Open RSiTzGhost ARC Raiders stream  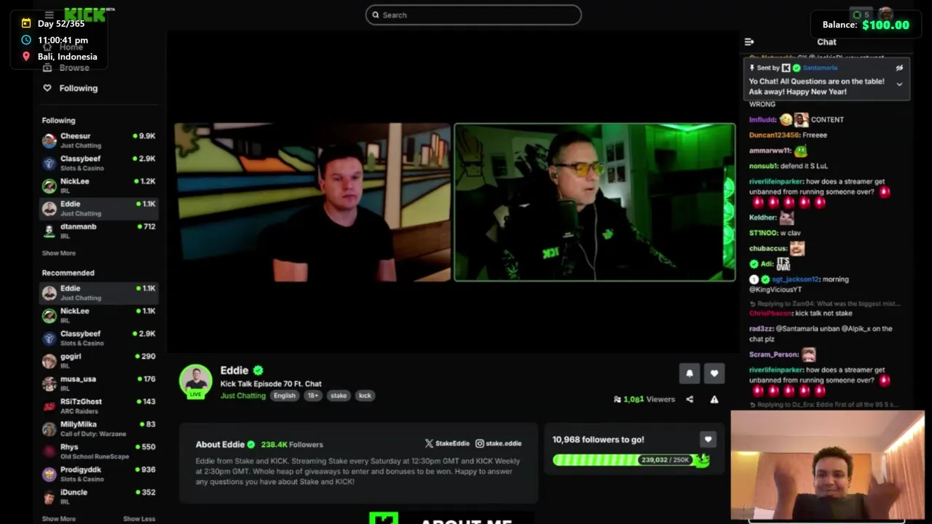(98, 406)
